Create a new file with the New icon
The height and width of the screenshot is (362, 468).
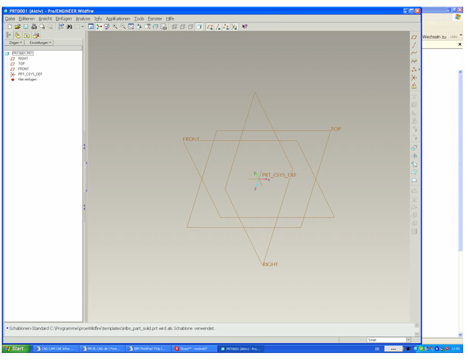coord(10,26)
